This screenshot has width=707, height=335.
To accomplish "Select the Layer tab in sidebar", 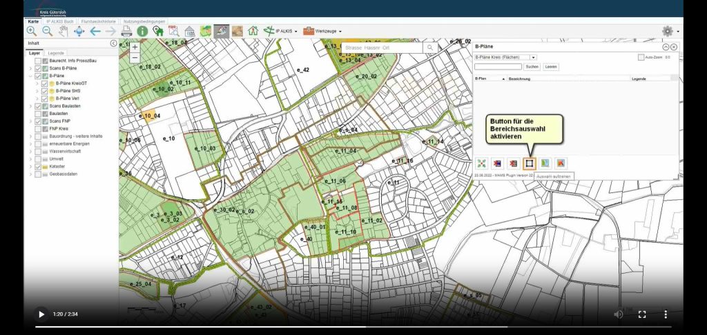I will [35, 53].
